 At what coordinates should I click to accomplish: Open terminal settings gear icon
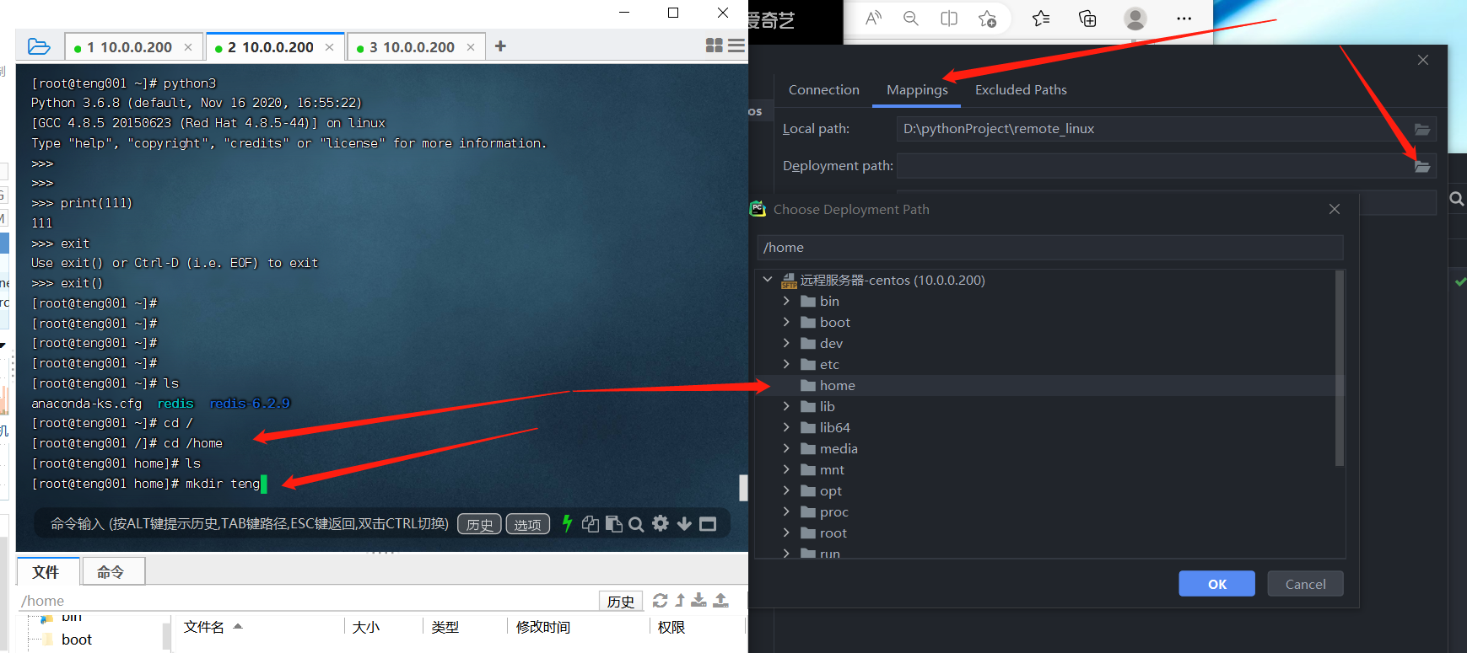661,523
